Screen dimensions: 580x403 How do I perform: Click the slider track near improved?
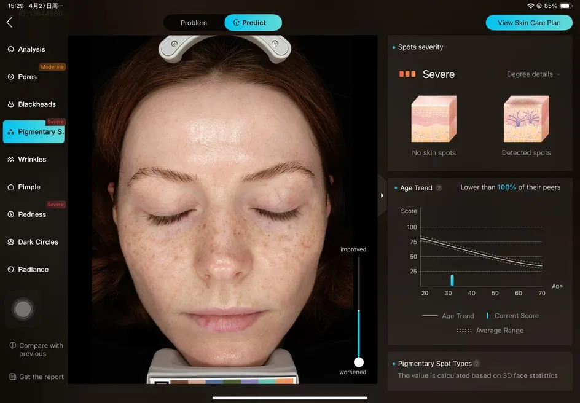[x=358, y=262]
